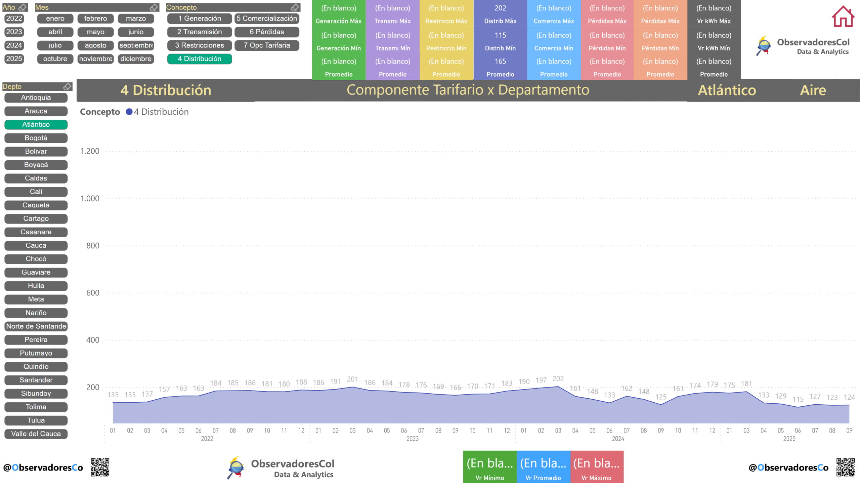Filter by Valle del Cauca department
Screen dimensions: 860x483
pos(36,434)
